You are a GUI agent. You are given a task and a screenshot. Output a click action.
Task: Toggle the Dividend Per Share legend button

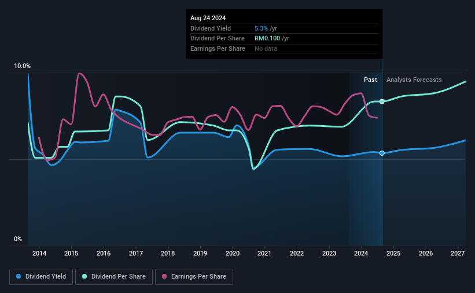coord(114,277)
